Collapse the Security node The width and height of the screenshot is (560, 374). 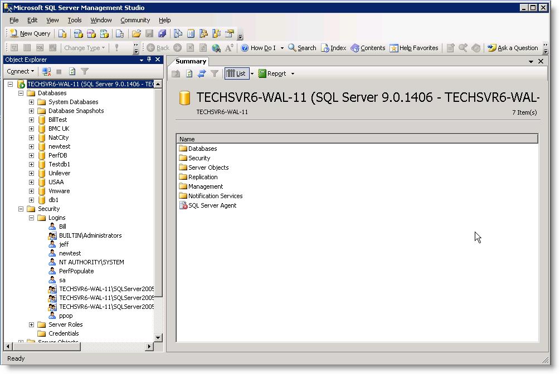coord(21,209)
